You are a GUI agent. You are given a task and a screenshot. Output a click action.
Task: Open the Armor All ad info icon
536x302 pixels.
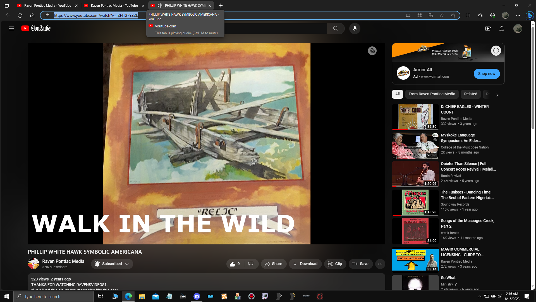coord(496,51)
